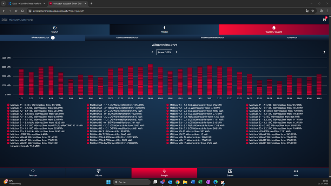Open the Räume section
331x186 pixels.
[x=99, y=173]
